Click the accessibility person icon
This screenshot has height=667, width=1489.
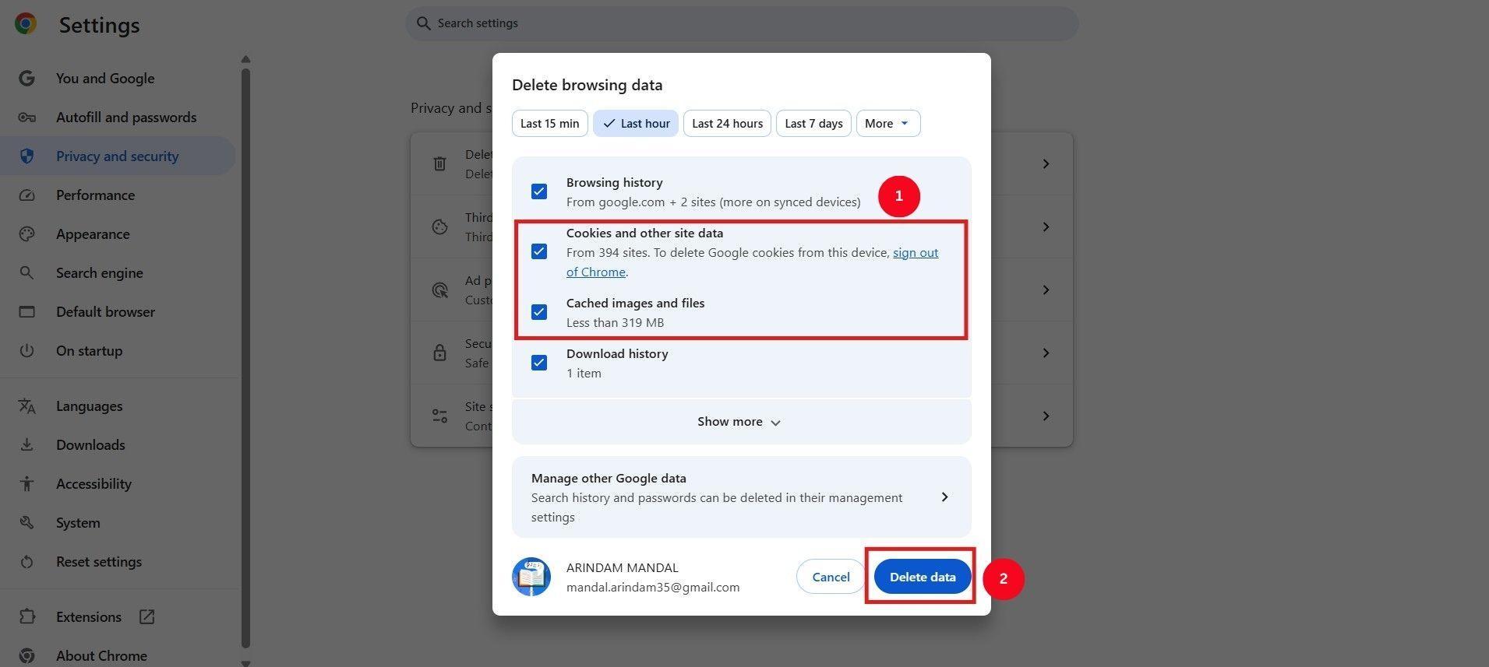pos(26,484)
